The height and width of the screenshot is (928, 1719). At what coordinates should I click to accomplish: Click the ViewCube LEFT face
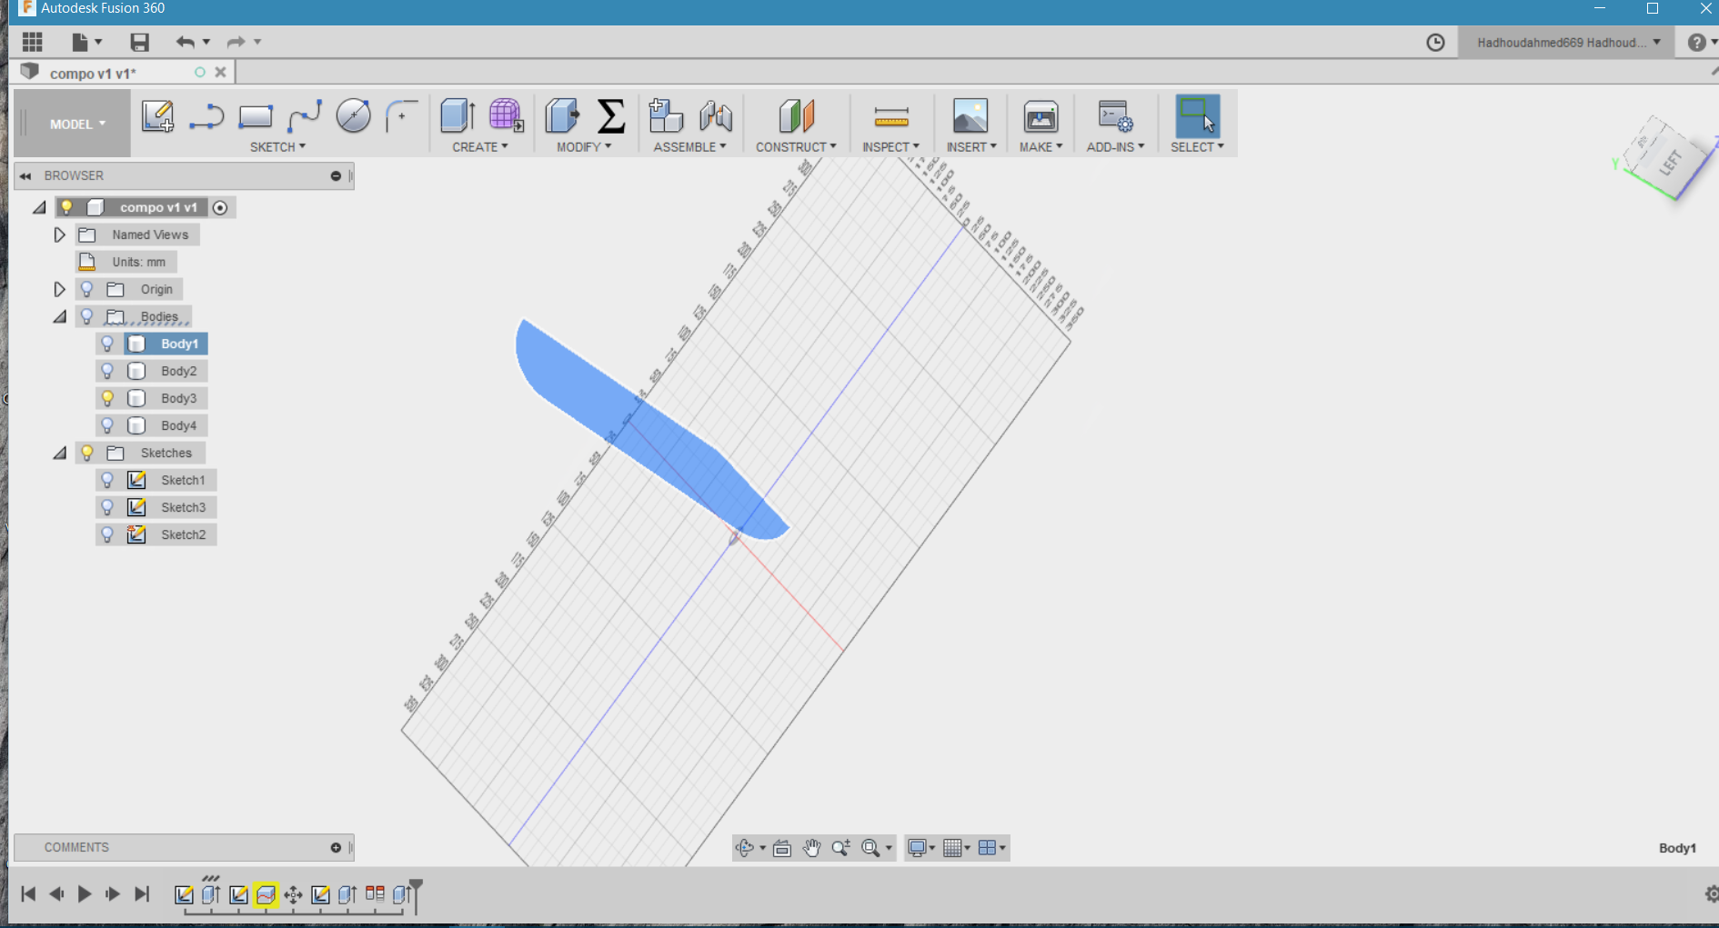[1669, 163]
